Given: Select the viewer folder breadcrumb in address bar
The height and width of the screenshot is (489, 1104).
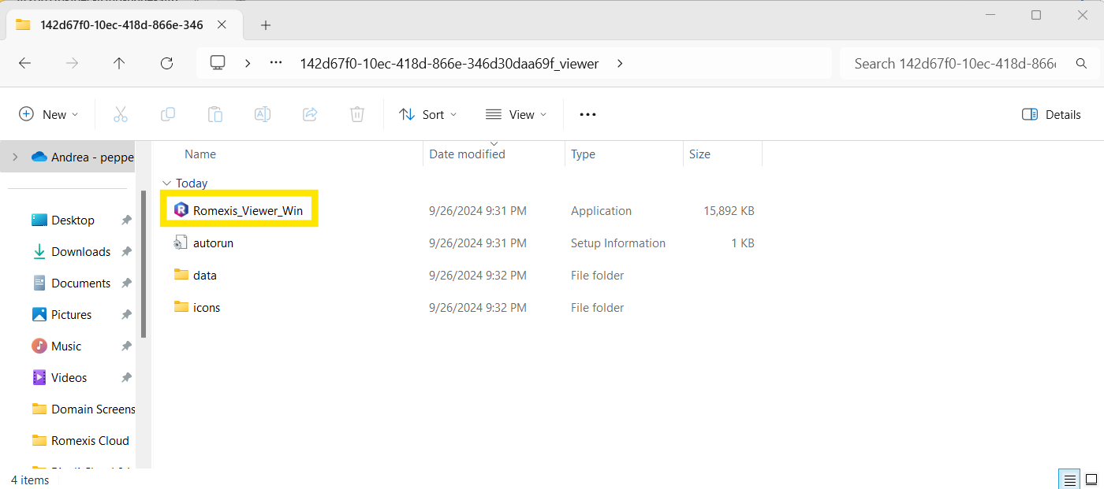Looking at the screenshot, I should [449, 64].
